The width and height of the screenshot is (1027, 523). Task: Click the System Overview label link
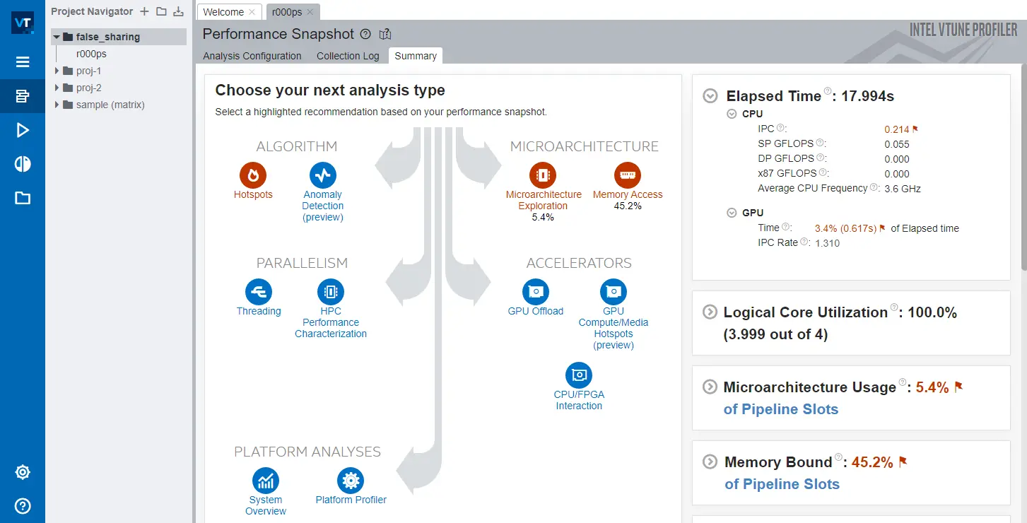266,505
